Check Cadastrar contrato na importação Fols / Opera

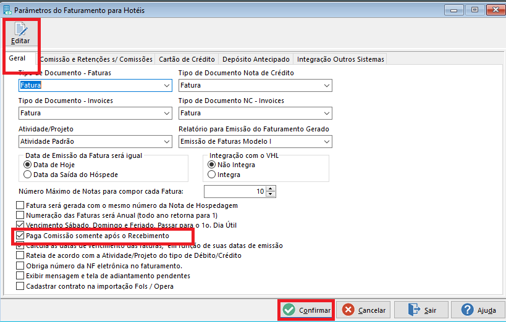(x=20, y=286)
